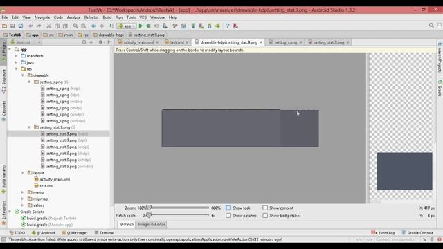
Task: Enable the Show content checkbox
Action: (x=265, y=207)
